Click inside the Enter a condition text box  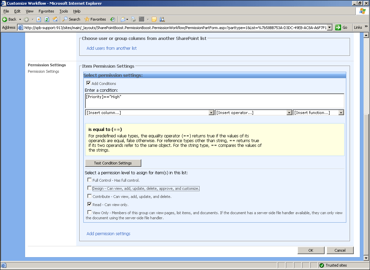tap(214, 101)
